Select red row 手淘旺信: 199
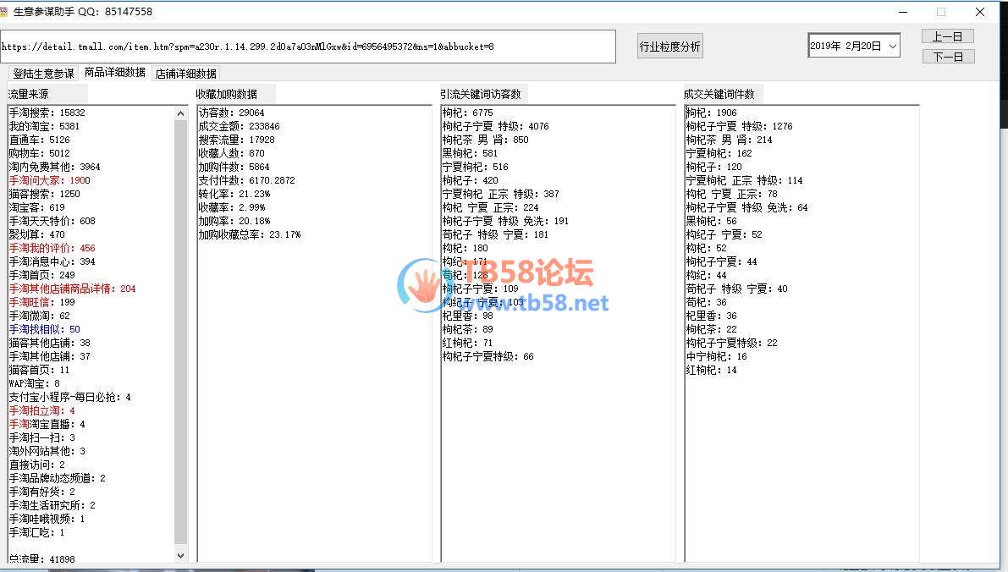This screenshot has height=572, width=1008. [41, 302]
